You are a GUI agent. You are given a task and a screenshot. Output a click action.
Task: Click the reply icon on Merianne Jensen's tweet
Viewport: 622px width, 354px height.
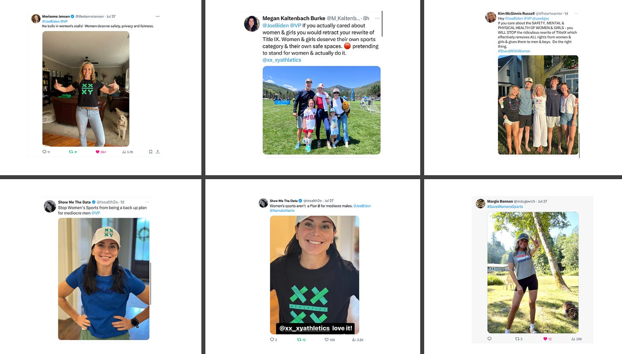pyautogui.click(x=44, y=152)
